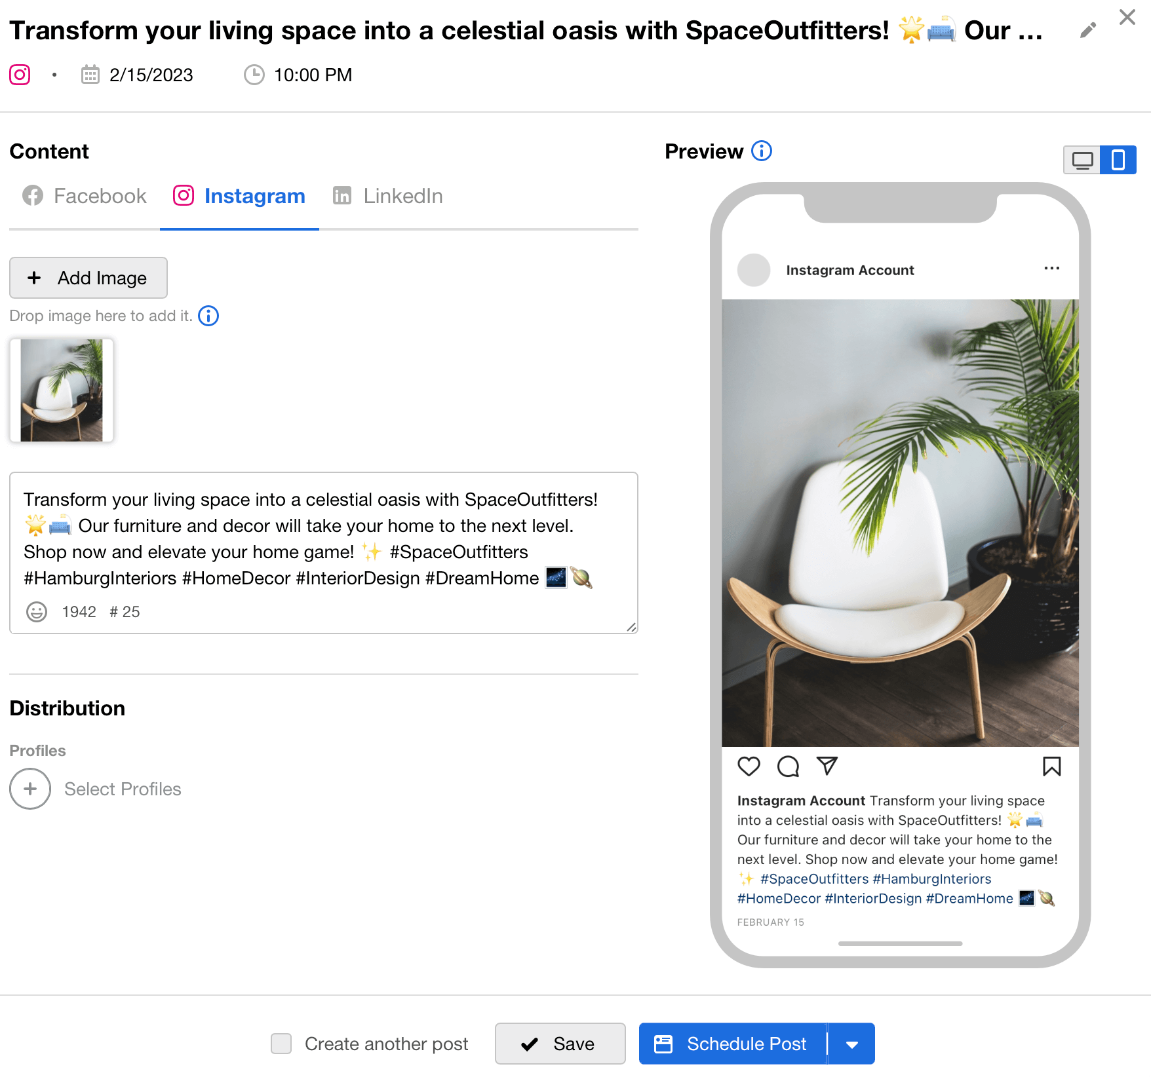Expand the Schedule Post dropdown arrow
The width and height of the screenshot is (1151, 1077).
click(851, 1044)
